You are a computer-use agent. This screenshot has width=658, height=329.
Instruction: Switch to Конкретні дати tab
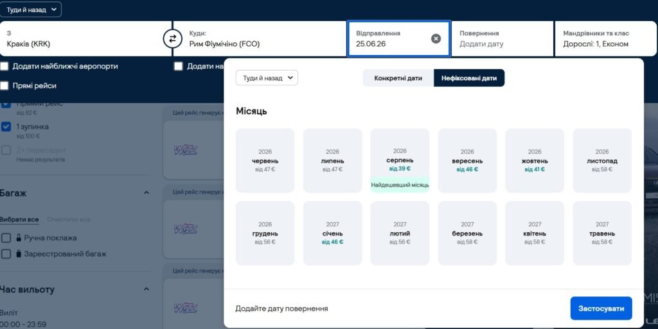click(398, 78)
